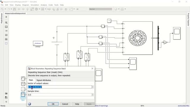This screenshot has width=190, height=107.
Task: Expand the Model Explorer dropdown arrow
Action: pos(45,9)
